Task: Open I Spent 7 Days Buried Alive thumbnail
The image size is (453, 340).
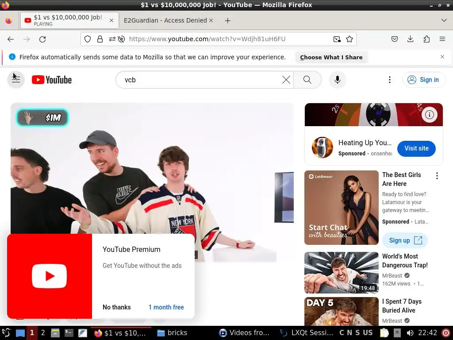Action: pyautogui.click(x=342, y=311)
